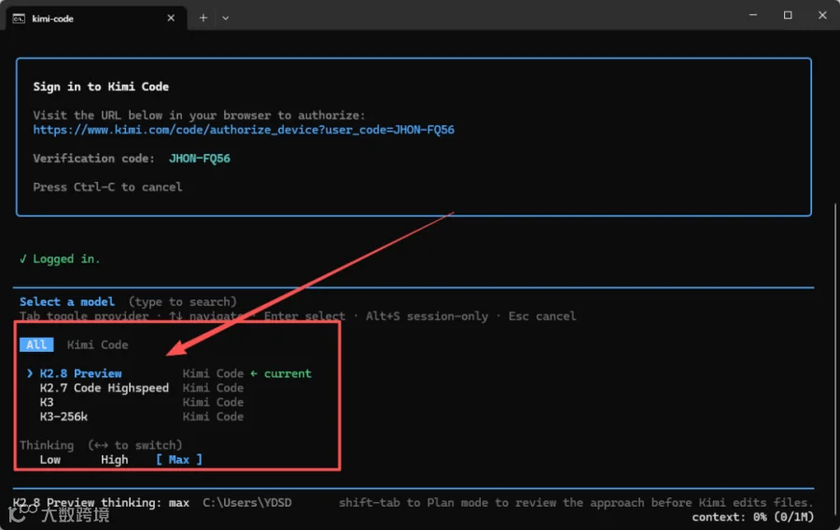Viewport: 840px width, 530px height.
Task: Switch to the Kimi Code provider filter
Action: [x=97, y=344]
